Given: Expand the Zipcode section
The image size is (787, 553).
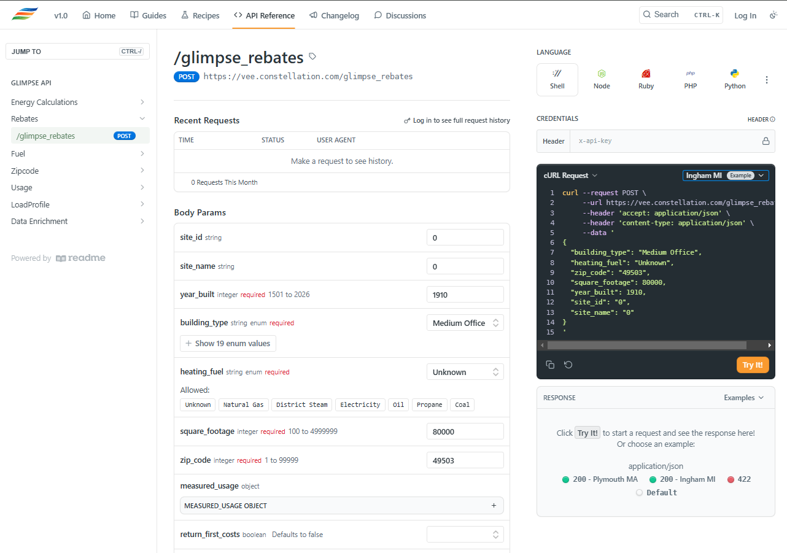Looking at the screenshot, I should [77, 171].
